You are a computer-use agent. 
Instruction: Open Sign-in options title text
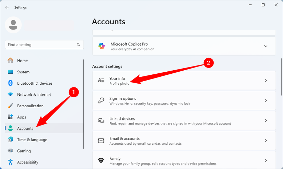pos(123,98)
